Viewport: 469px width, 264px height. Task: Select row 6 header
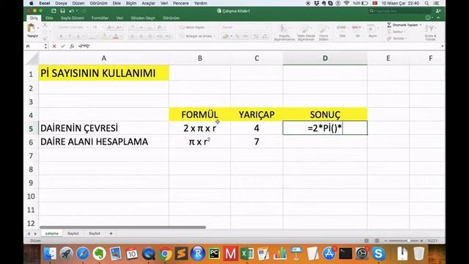(31, 142)
